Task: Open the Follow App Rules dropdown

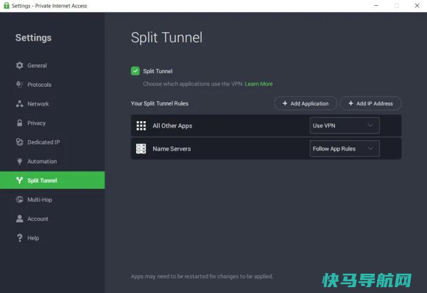Action: (x=344, y=148)
